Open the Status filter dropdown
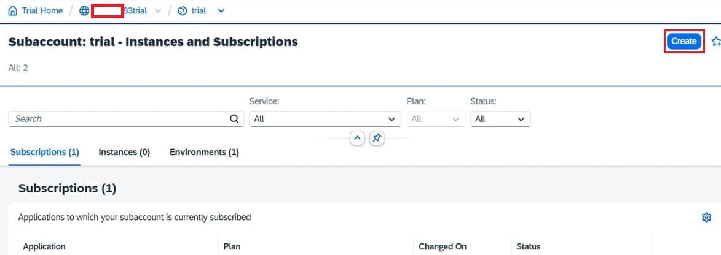The height and width of the screenshot is (255, 721). tap(500, 119)
